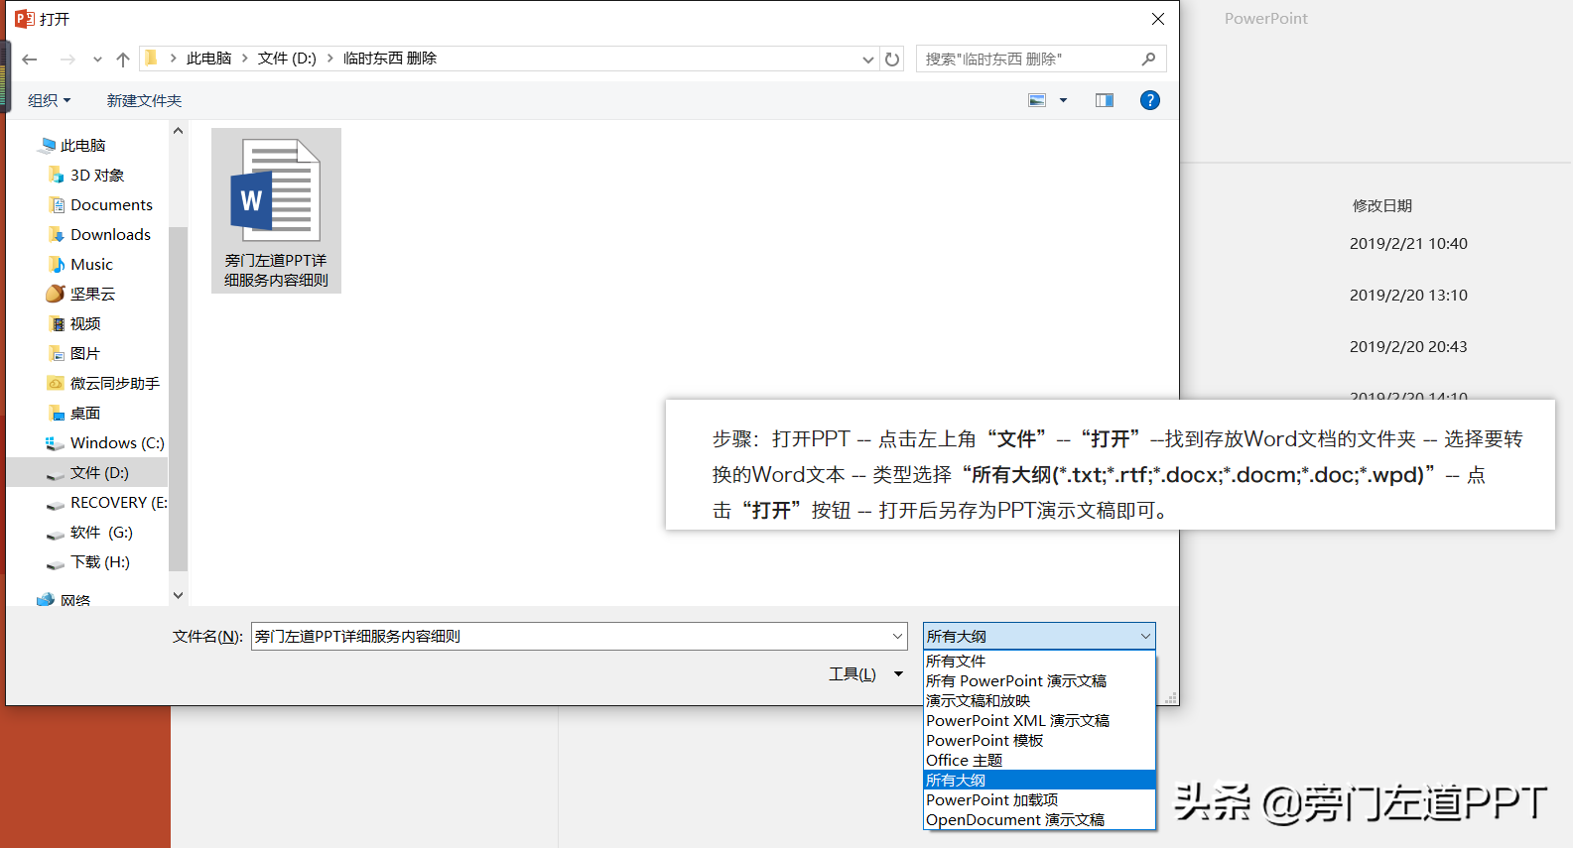Open the Music folder in sidebar
Viewport: 1573px width, 848px height.
point(91,264)
